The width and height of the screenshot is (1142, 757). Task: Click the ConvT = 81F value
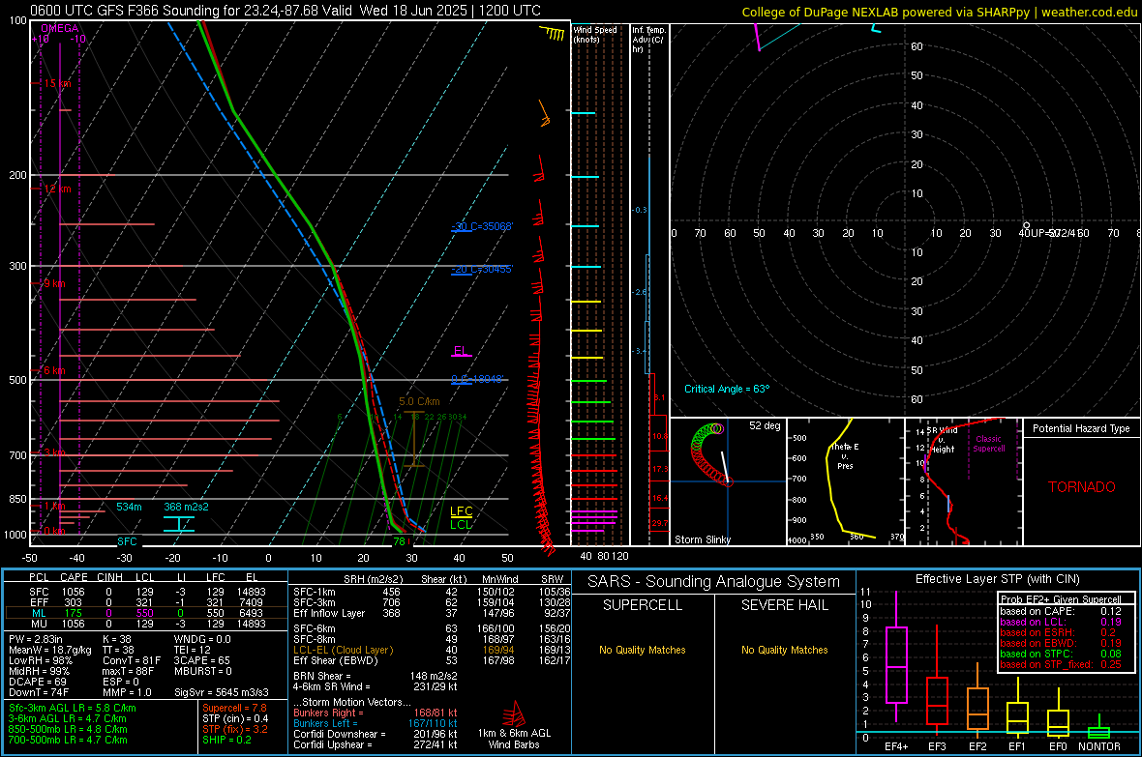pyautogui.click(x=131, y=660)
